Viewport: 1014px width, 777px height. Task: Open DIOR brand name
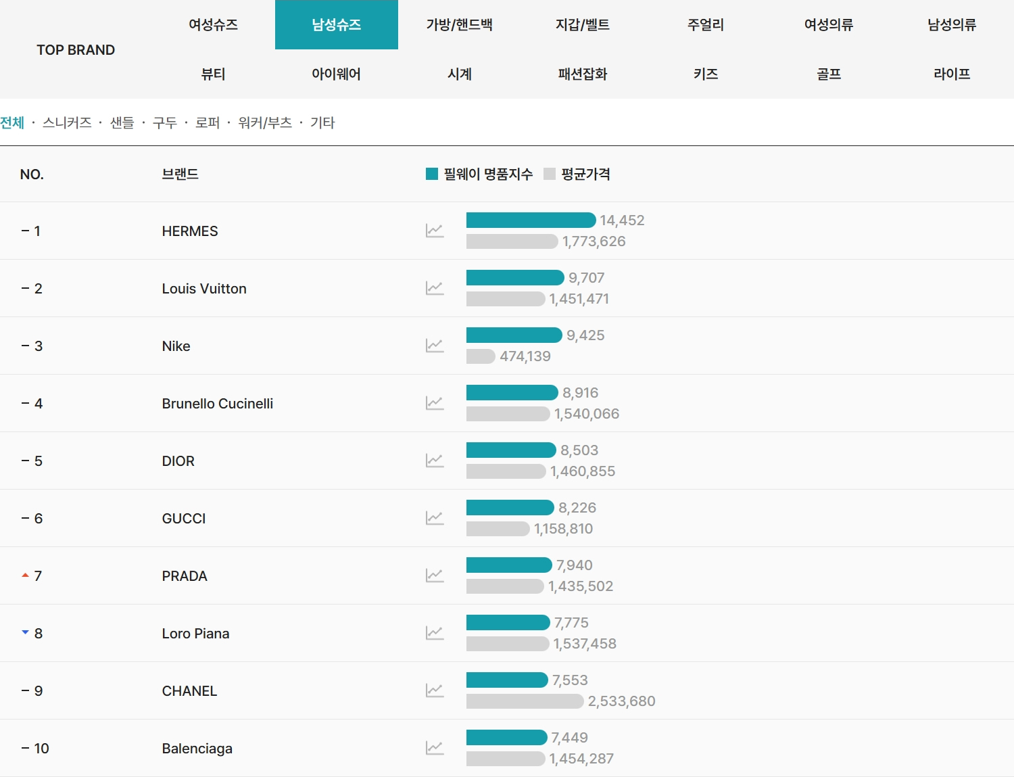pos(178,461)
